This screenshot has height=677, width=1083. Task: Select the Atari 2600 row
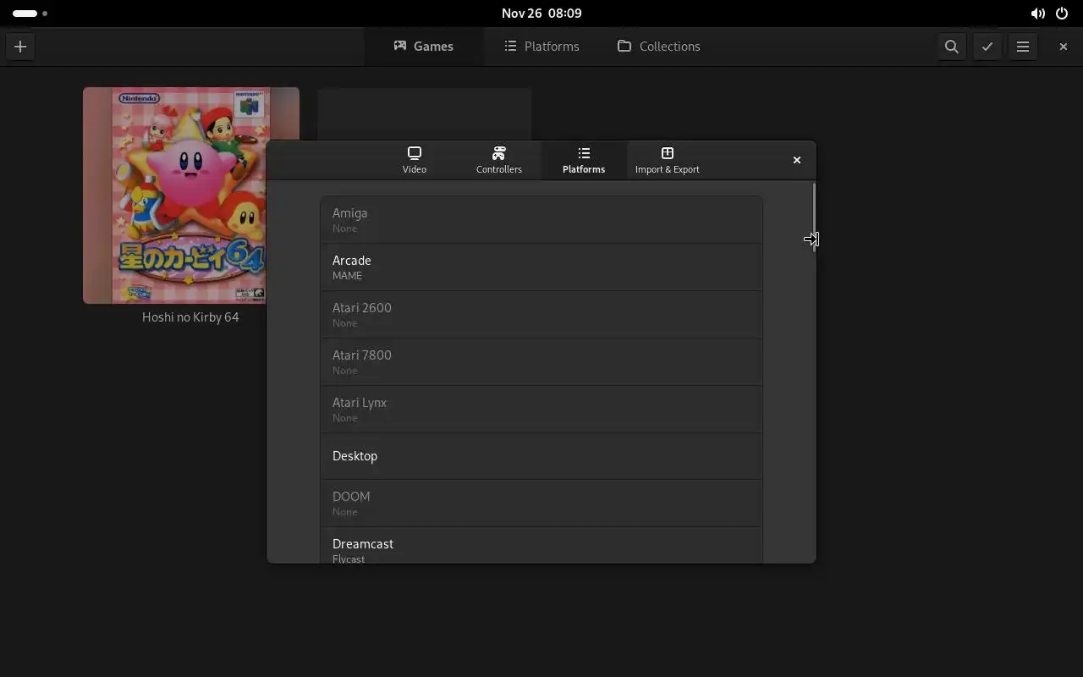pyautogui.click(x=541, y=315)
